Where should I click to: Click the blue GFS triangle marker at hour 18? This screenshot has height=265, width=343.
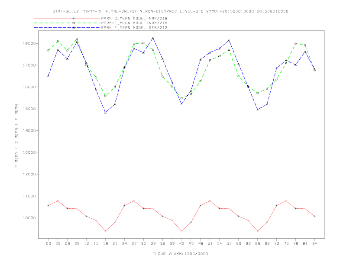[x=105, y=113]
